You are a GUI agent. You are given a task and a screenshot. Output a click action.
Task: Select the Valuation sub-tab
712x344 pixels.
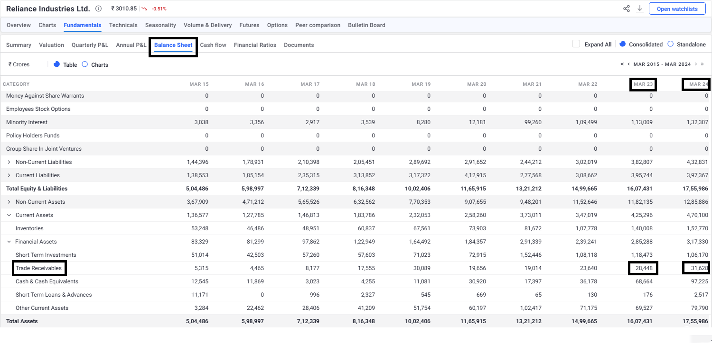pos(52,45)
